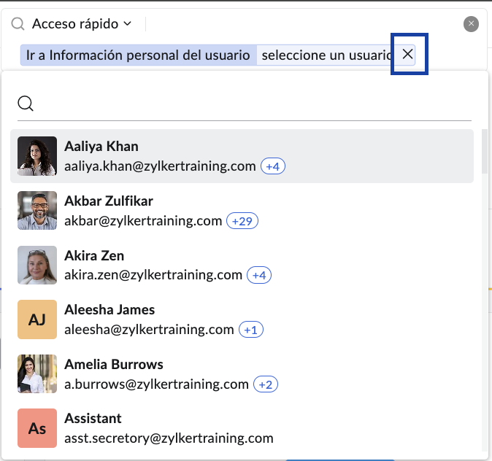
Task: Click the 'seleccione un usuario' field
Action: pyautogui.click(x=326, y=55)
